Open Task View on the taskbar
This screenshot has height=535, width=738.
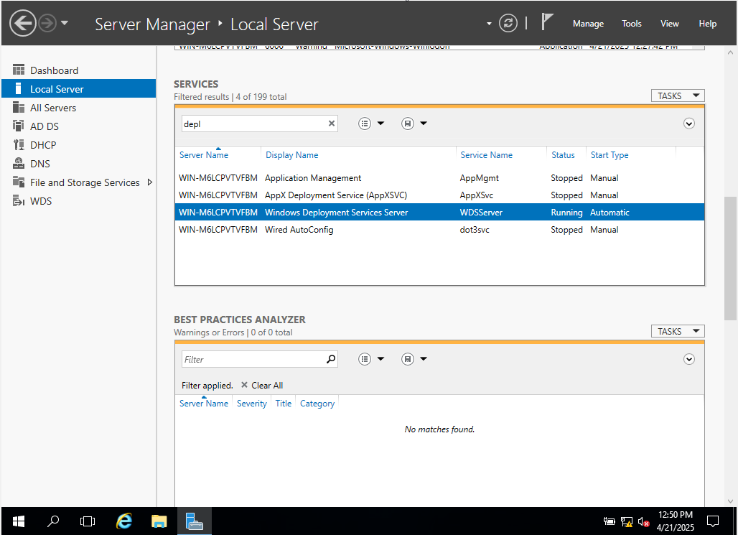click(x=88, y=521)
